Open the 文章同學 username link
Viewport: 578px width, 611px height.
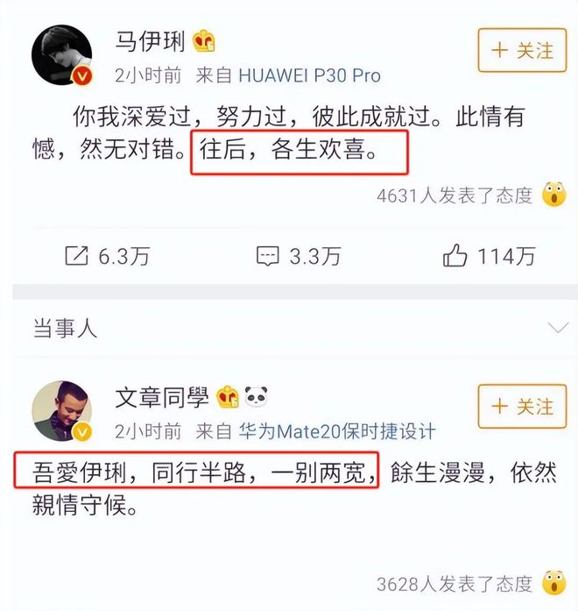pos(162,397)
